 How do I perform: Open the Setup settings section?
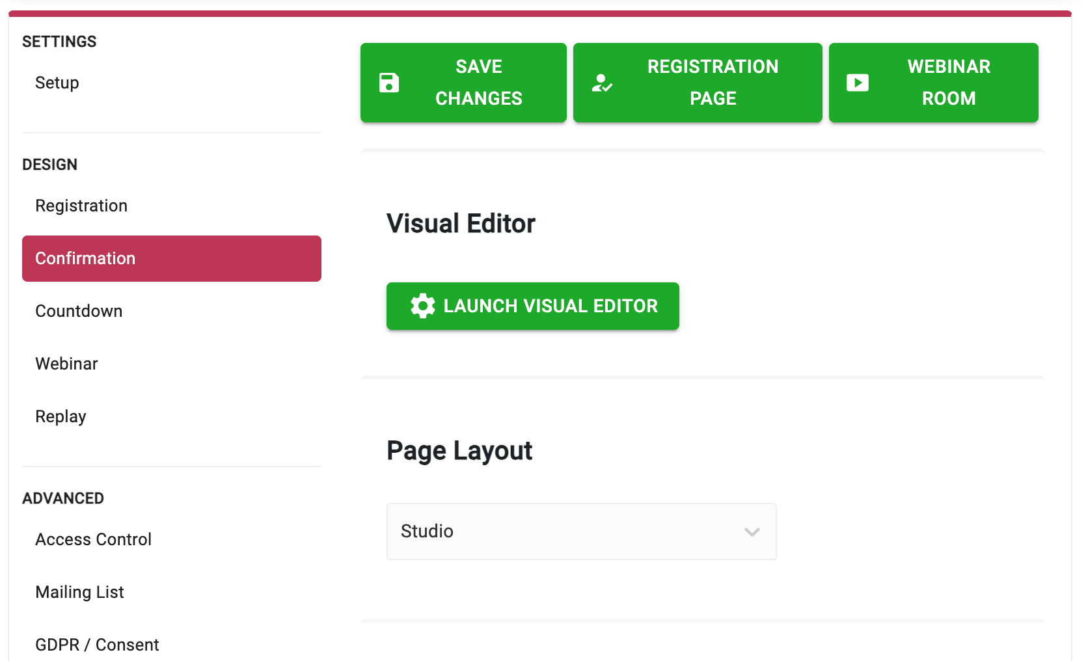pos(57,83)
